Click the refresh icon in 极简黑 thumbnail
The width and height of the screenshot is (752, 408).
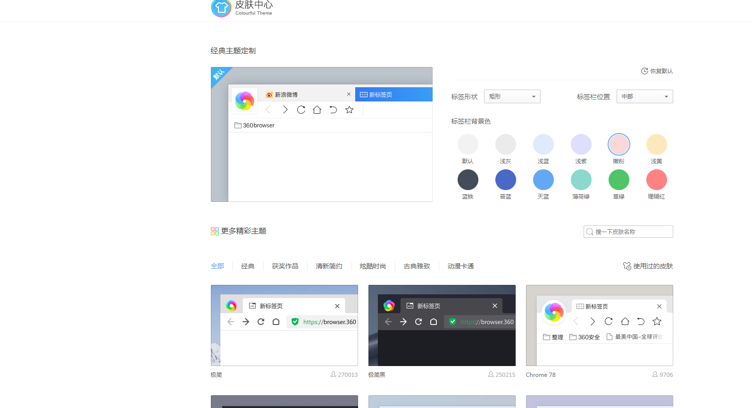[418, 322]
